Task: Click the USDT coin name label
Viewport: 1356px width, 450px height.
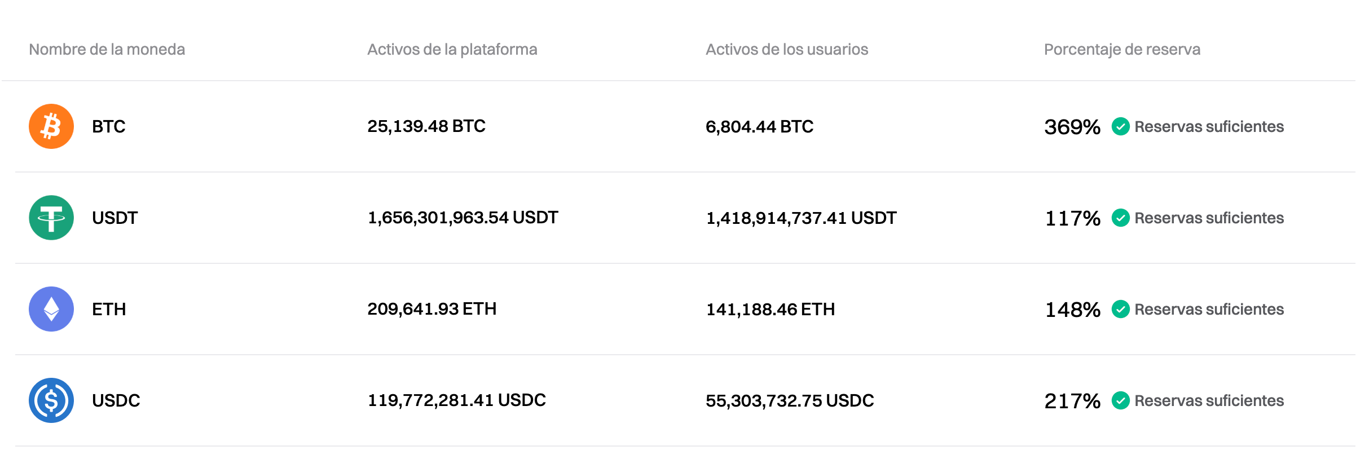Action: click(115, 218)
